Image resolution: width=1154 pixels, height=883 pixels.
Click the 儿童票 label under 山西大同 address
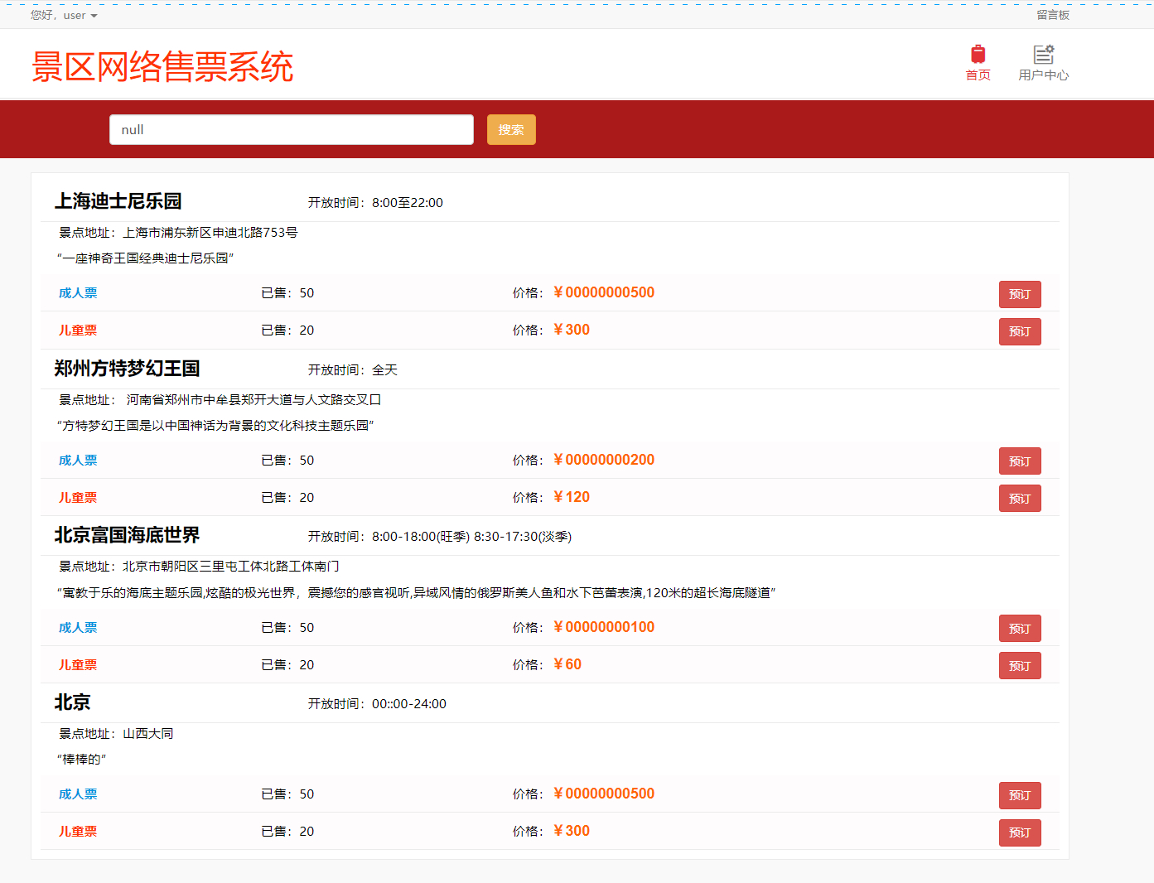[78, 832]
